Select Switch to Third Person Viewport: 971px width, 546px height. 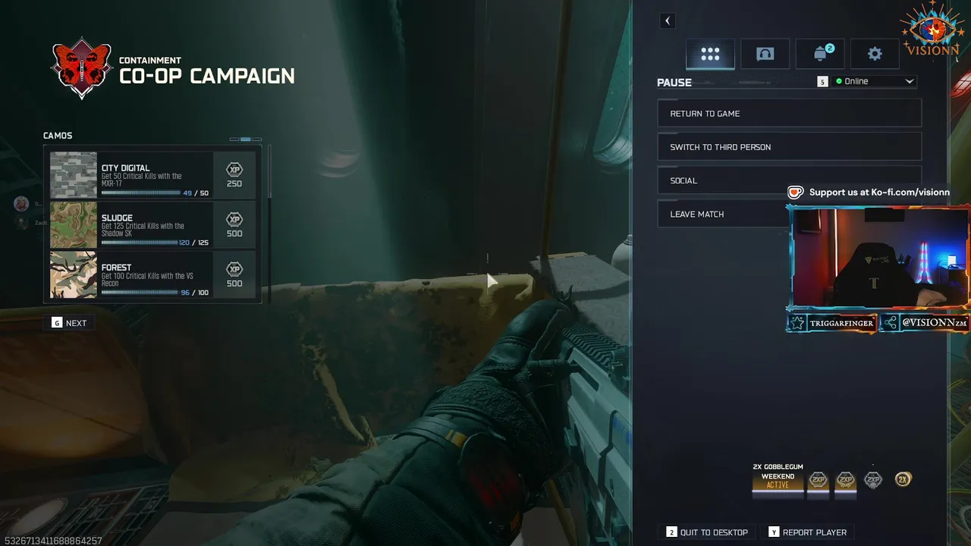pyautogui.click(x=789, y=147)
